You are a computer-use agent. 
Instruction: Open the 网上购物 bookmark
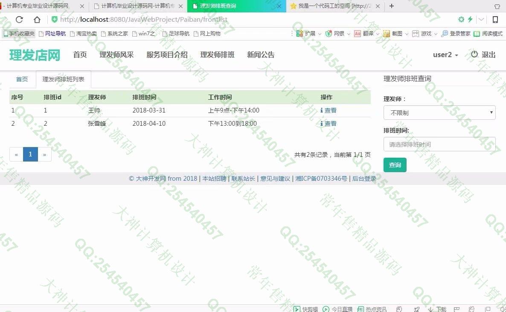click(x=207, y=34)
